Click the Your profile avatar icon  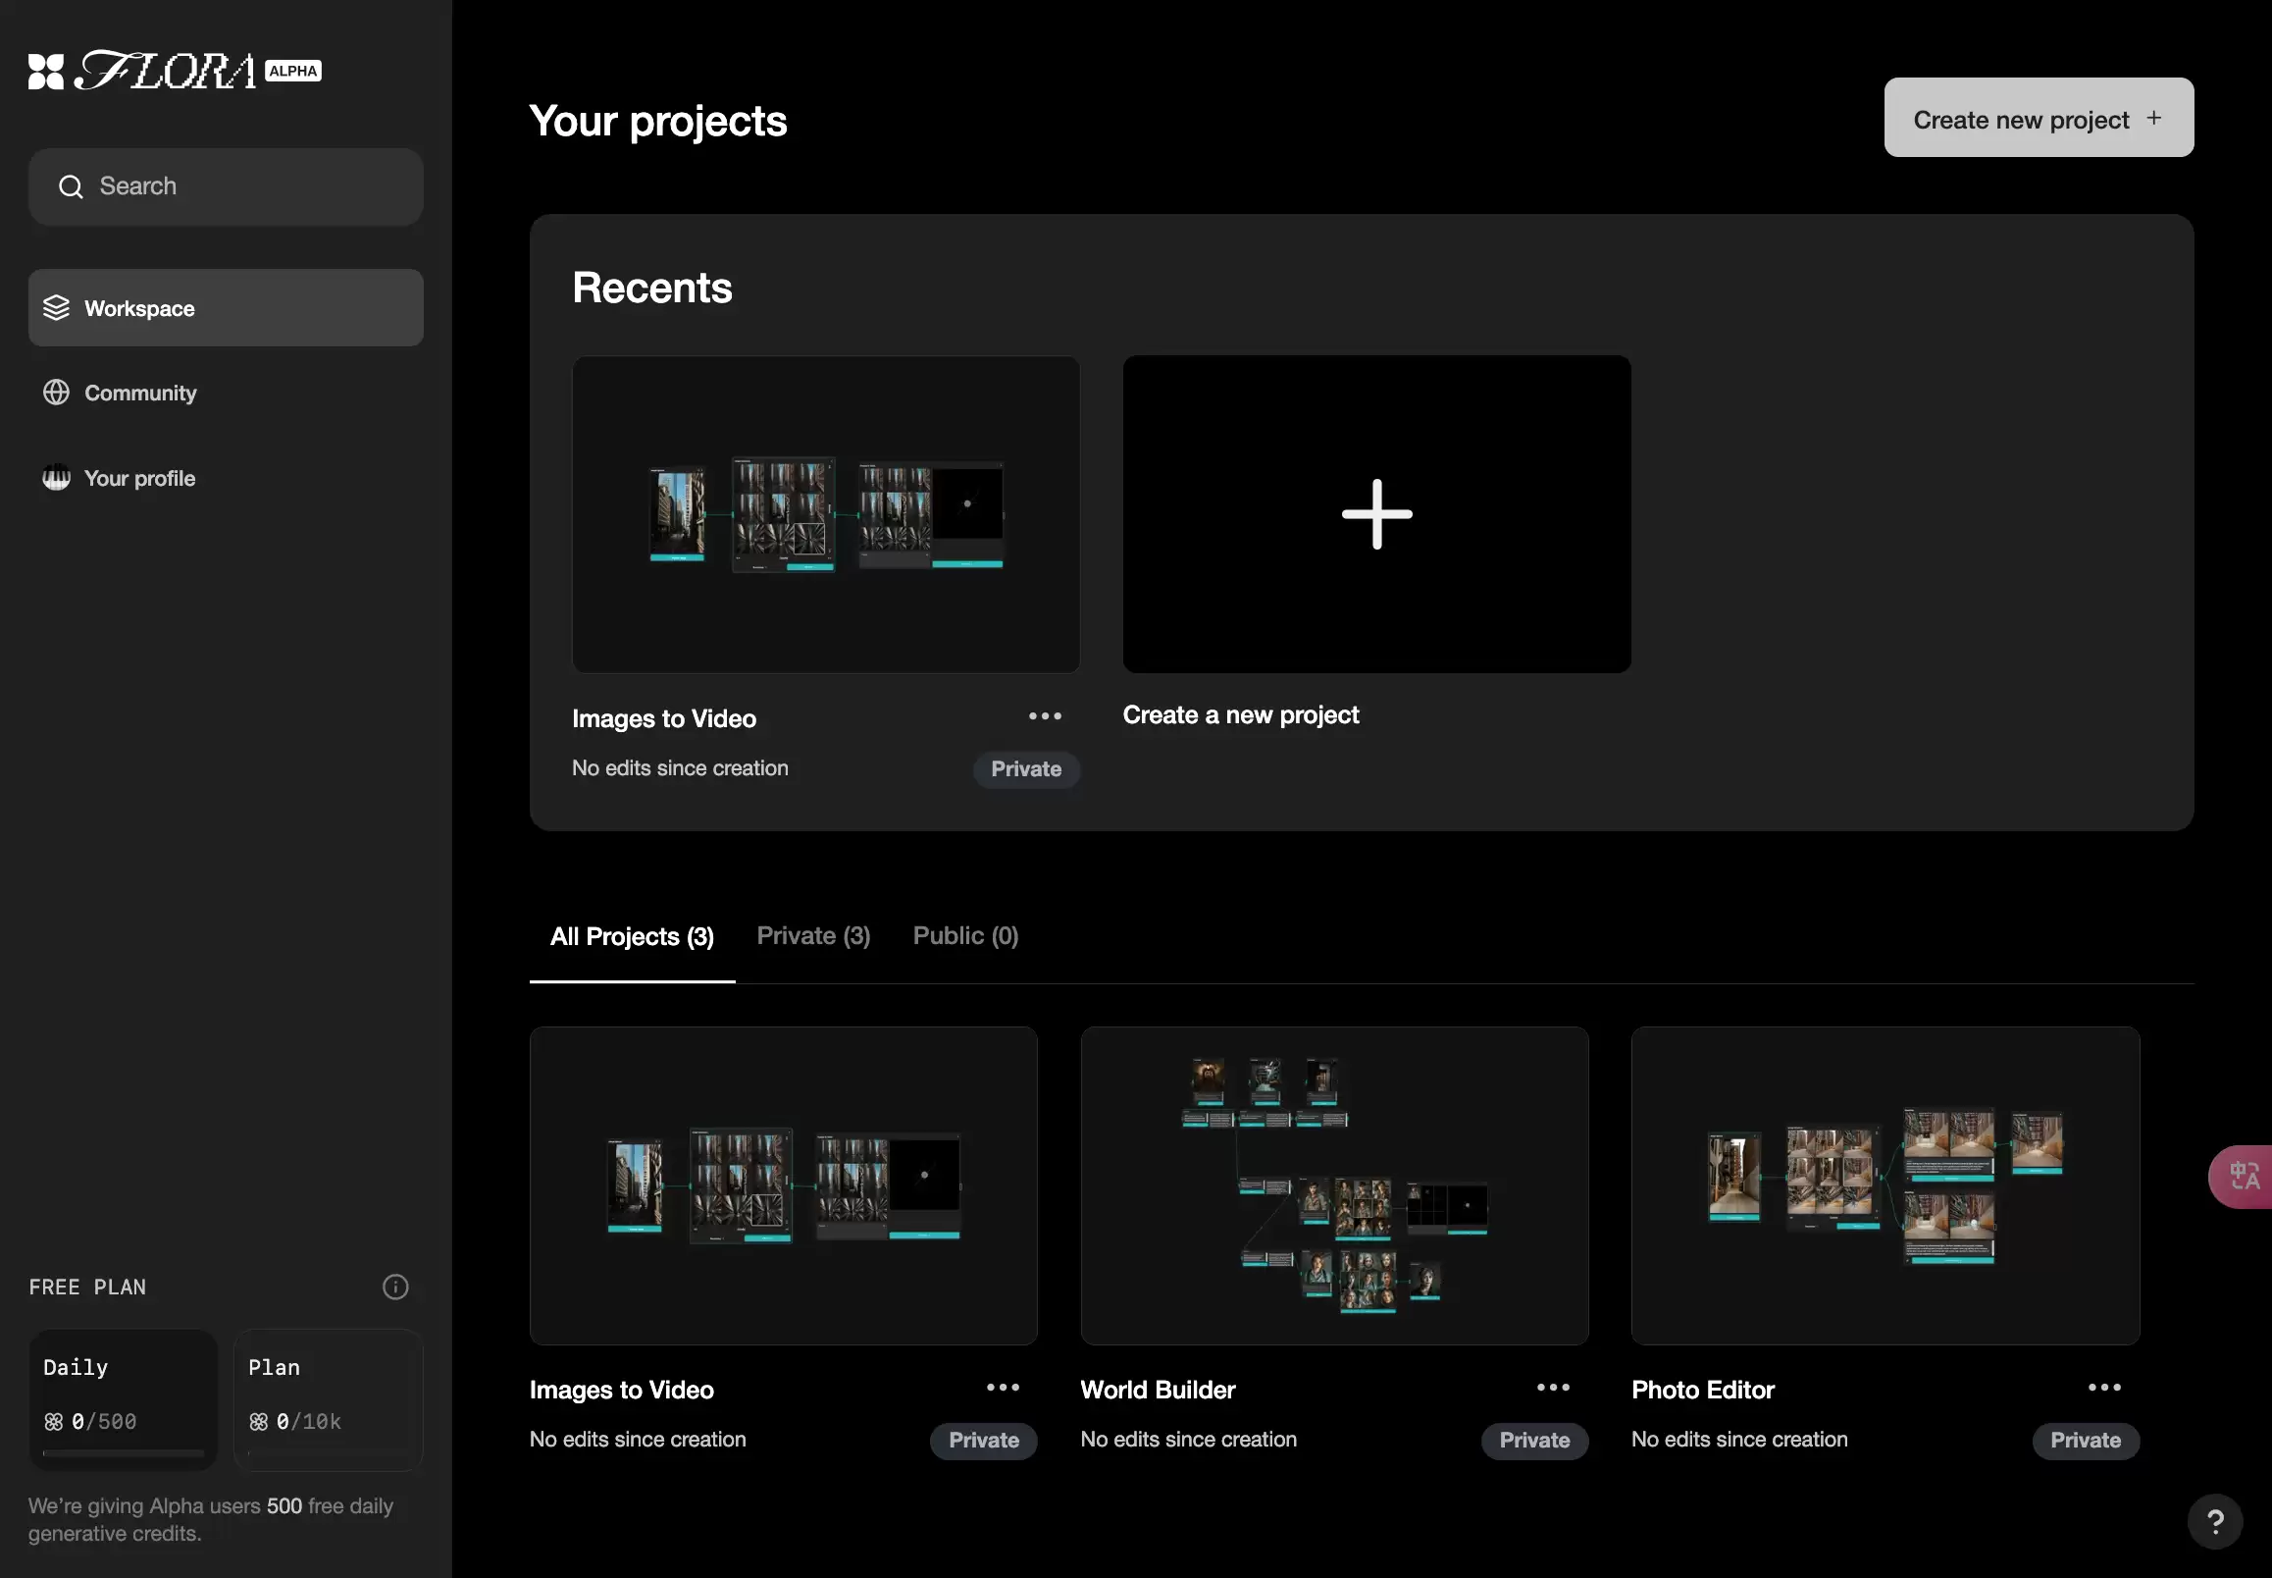point(56,478)
